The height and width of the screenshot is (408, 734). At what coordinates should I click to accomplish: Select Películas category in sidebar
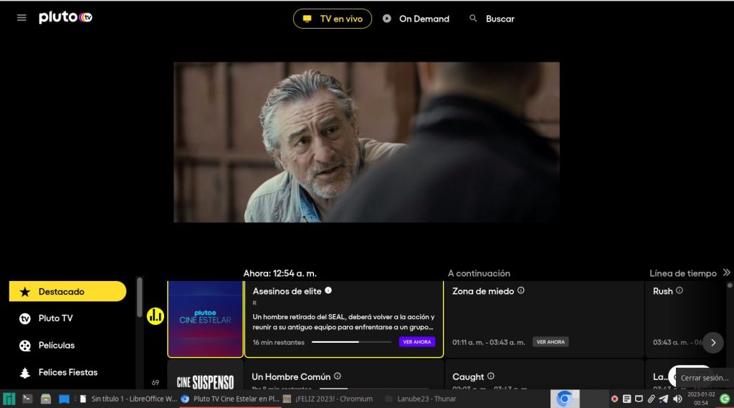56,346
